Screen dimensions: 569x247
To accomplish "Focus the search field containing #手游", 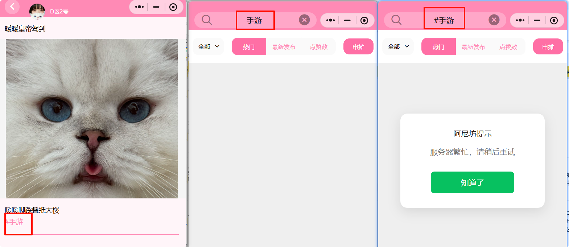I will coord(444,20).
